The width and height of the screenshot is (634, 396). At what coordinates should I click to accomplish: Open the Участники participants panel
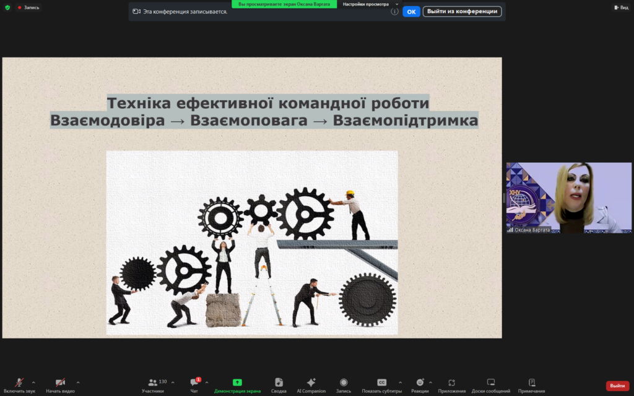pos(153,383)
